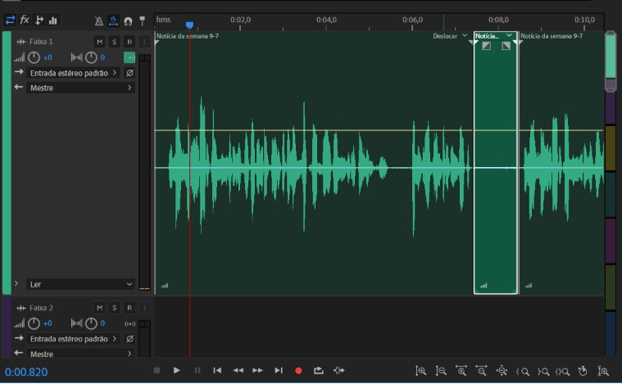The height and width of the screenshot is (384, 622).
Task: Click the blue playhead marker on ruler
Action: click(189, 25)
